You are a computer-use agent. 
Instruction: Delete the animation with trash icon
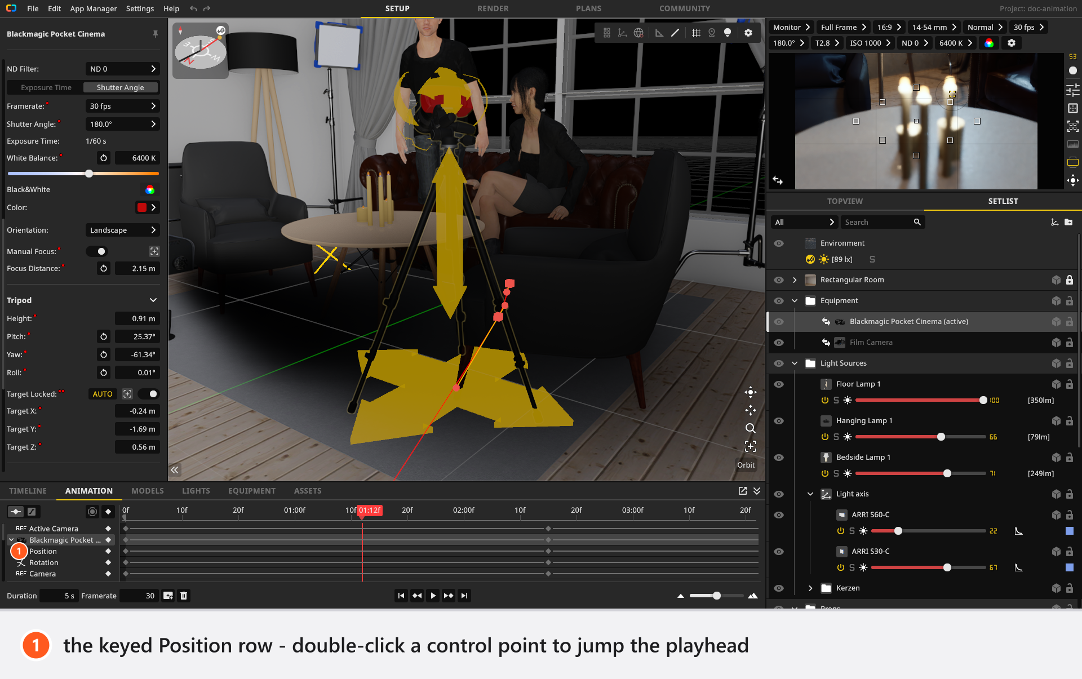click(x=184, y=596)
